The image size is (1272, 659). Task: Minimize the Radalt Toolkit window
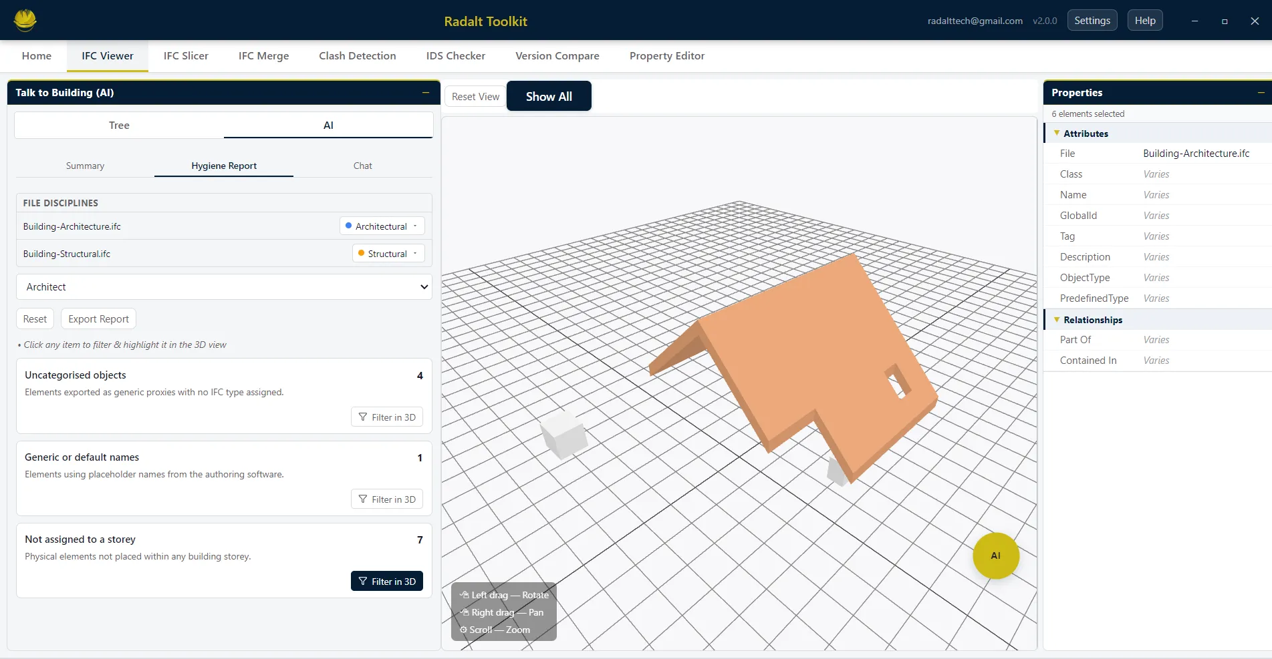point(1194,21)
